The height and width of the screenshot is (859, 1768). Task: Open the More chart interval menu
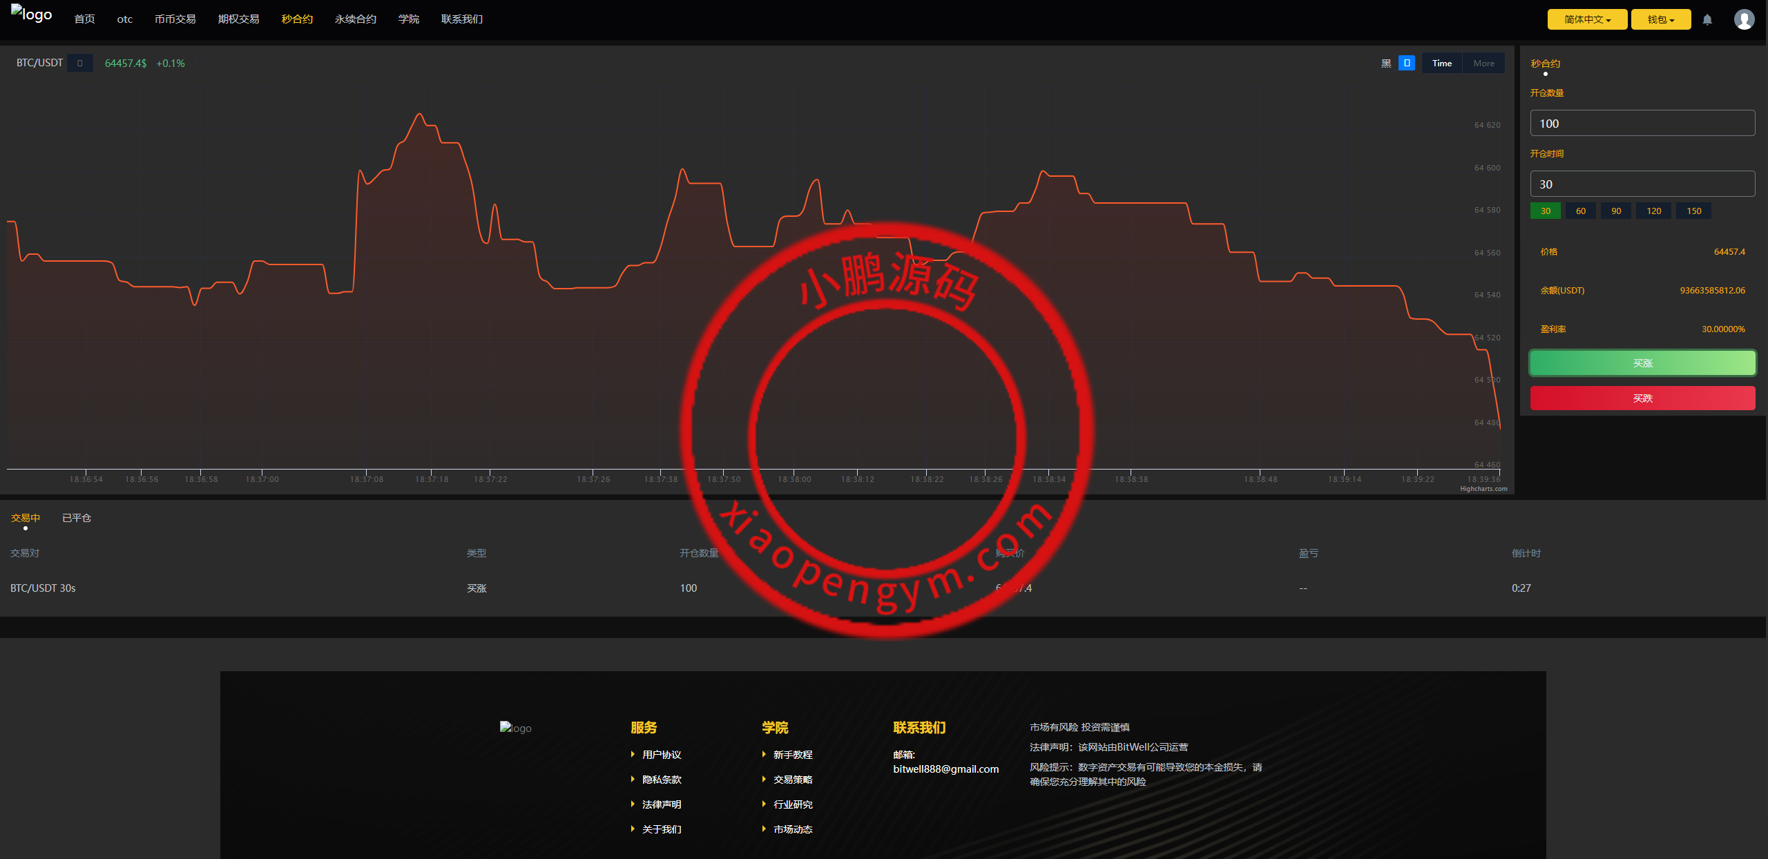click(1483, 63)
